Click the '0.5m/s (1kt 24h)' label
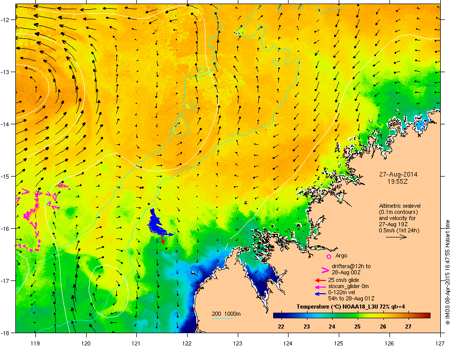Viewport: 451px width, 348px height. [x=399, y=230]
